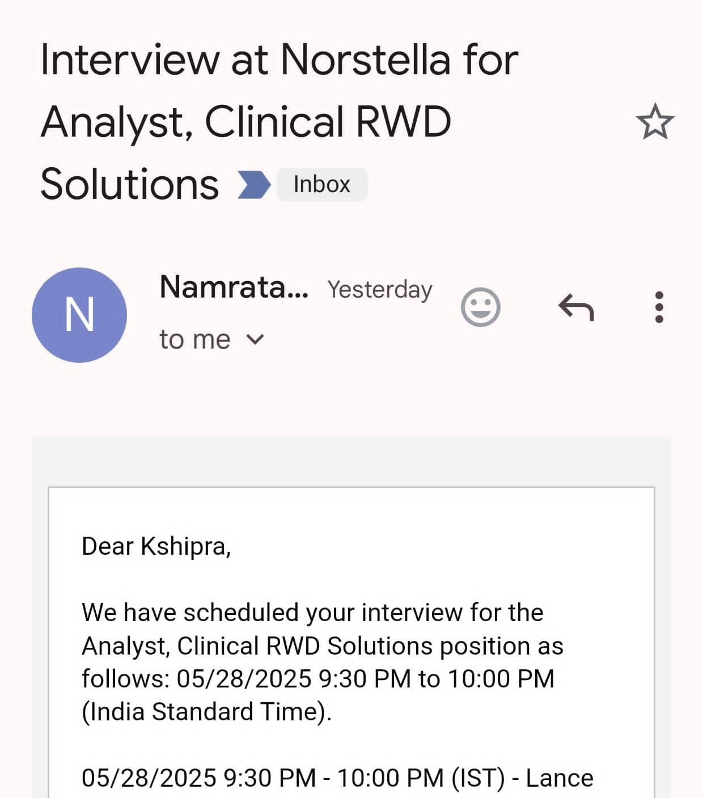
Task: Expand recipient details chevron next to 'to me'
Action: [x=255, y=339]
